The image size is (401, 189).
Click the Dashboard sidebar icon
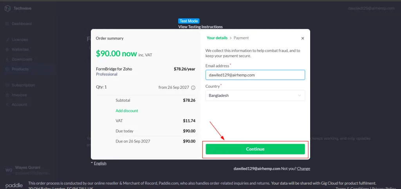pos(7,24)
